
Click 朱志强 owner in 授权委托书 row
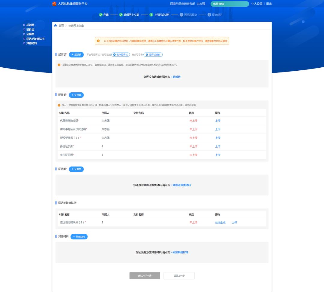point(106,138)
